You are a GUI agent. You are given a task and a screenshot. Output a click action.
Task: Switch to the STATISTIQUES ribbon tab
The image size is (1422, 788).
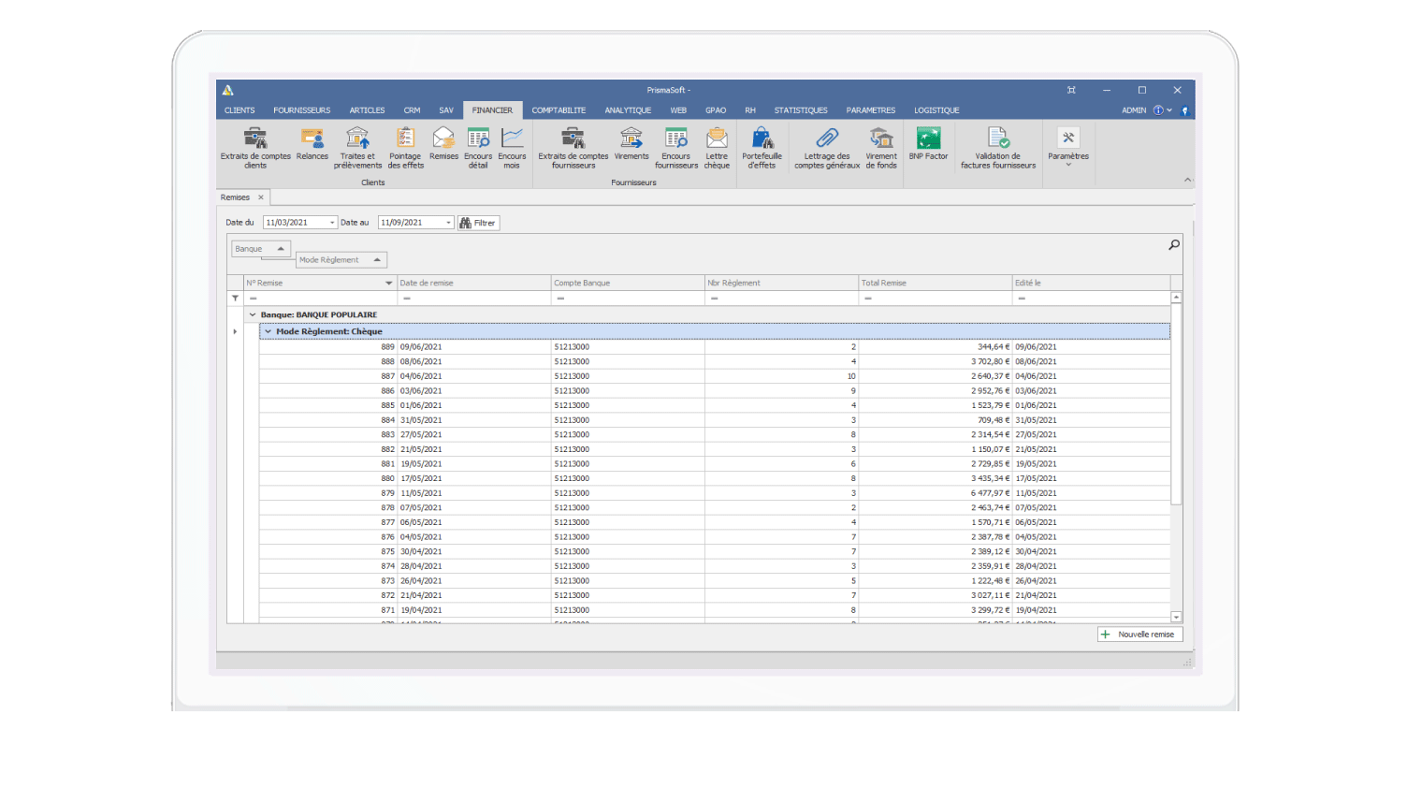coord(801,110)
